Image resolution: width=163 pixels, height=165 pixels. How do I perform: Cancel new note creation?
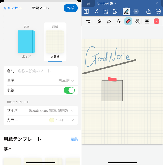pyautogui.click(x=12, y=8)
